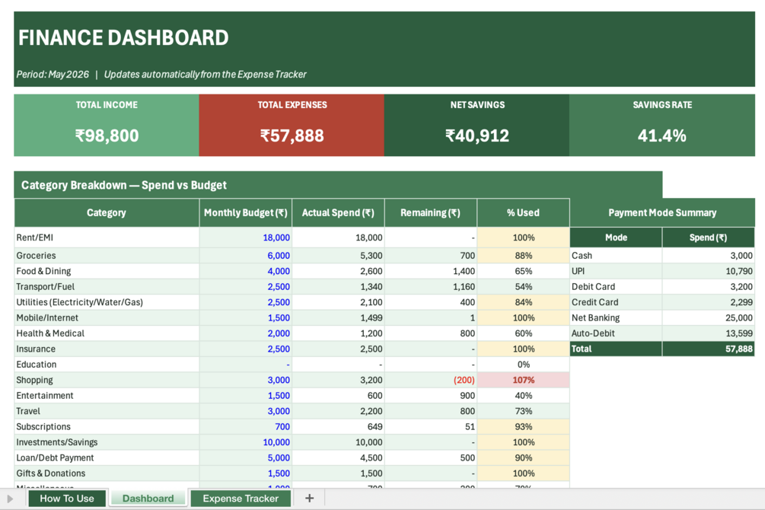Click the Shopping remaining (200) cell
The height and width of the screenshot is (510, 765).
coord(431,380)
